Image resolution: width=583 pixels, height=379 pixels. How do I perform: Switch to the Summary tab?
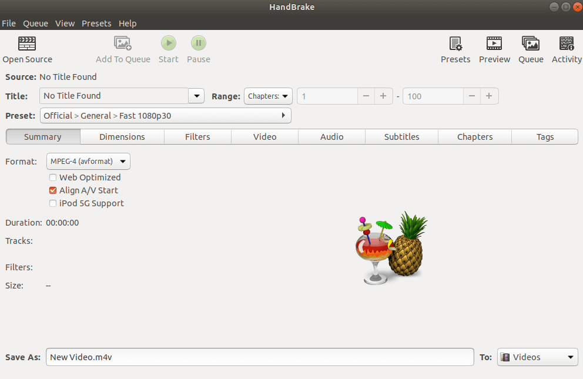[x=43, y=137]
